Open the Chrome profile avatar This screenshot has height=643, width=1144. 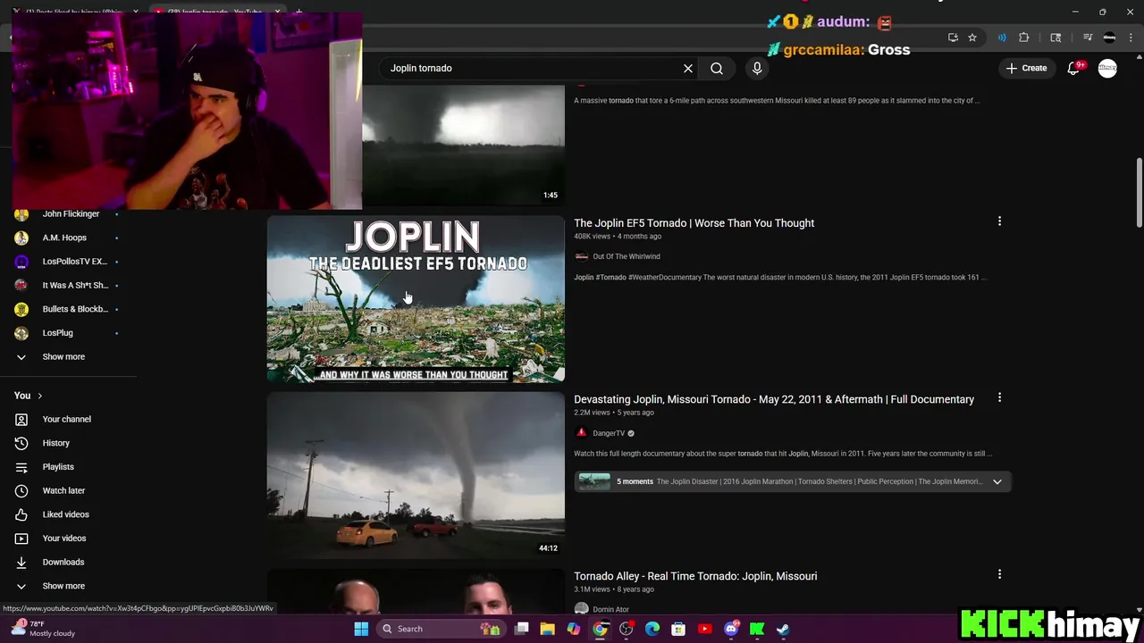pyautogui.click(x=1110, y=38)
